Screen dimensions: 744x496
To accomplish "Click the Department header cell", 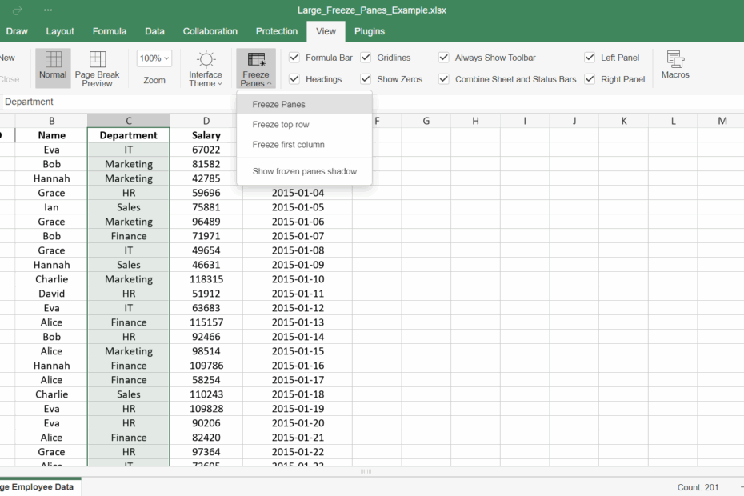I will tap(129, 135).
